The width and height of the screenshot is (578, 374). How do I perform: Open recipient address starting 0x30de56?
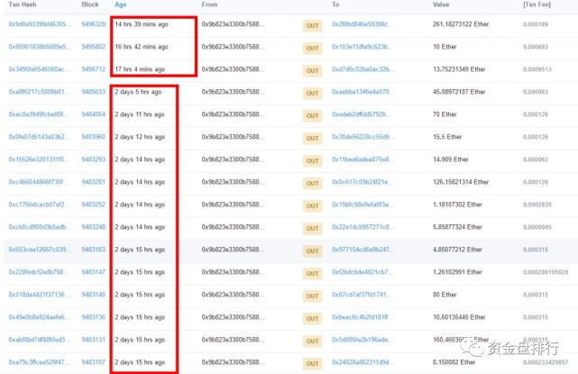(x=363, y=137)
